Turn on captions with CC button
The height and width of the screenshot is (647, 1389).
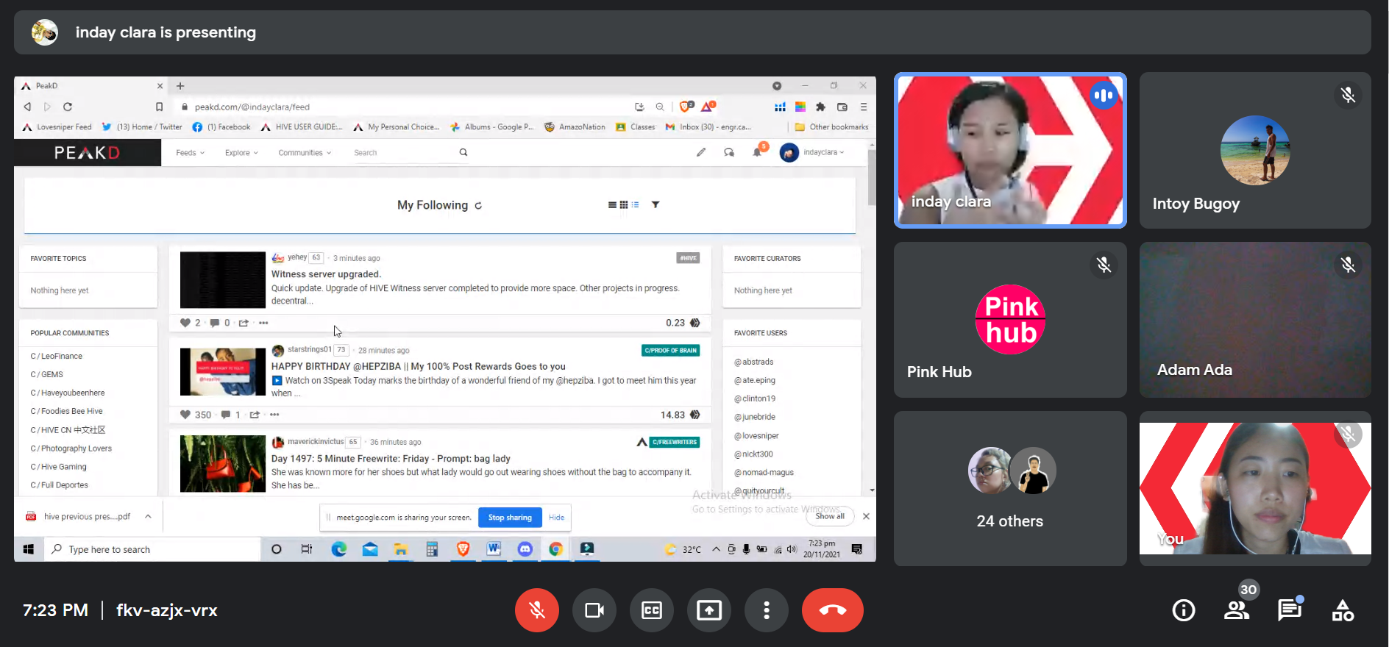click(652, 610)
